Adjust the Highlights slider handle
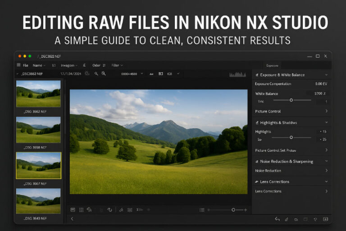 291,138
